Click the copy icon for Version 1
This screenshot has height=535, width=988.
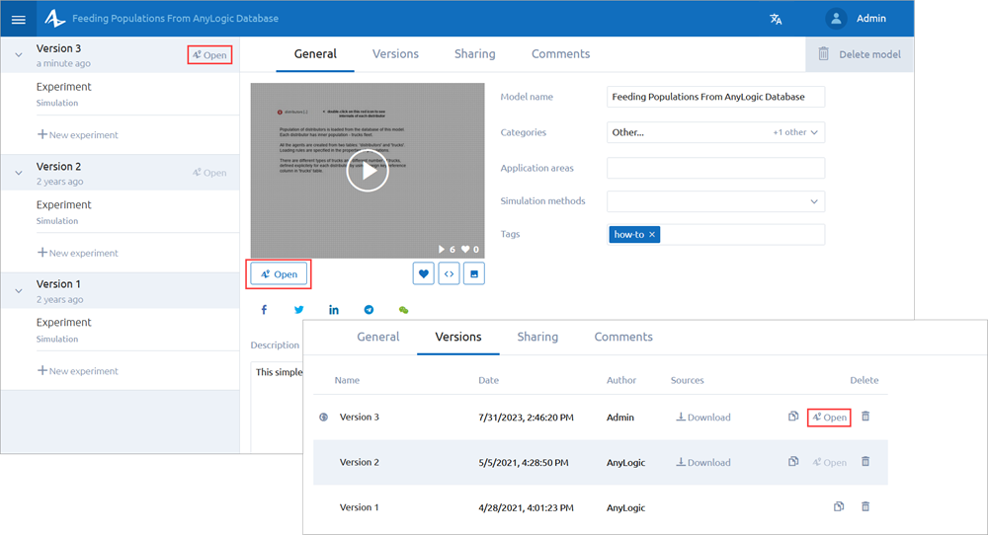click(839, 506)
